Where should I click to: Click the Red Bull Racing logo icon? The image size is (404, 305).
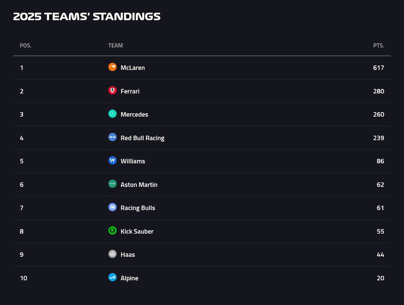112,137
